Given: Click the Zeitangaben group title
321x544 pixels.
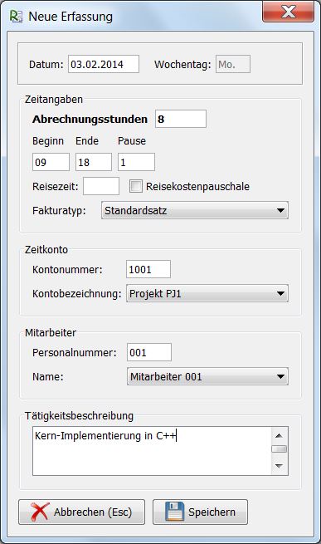Looking at the screenshot, I should (x=54, y=100).
